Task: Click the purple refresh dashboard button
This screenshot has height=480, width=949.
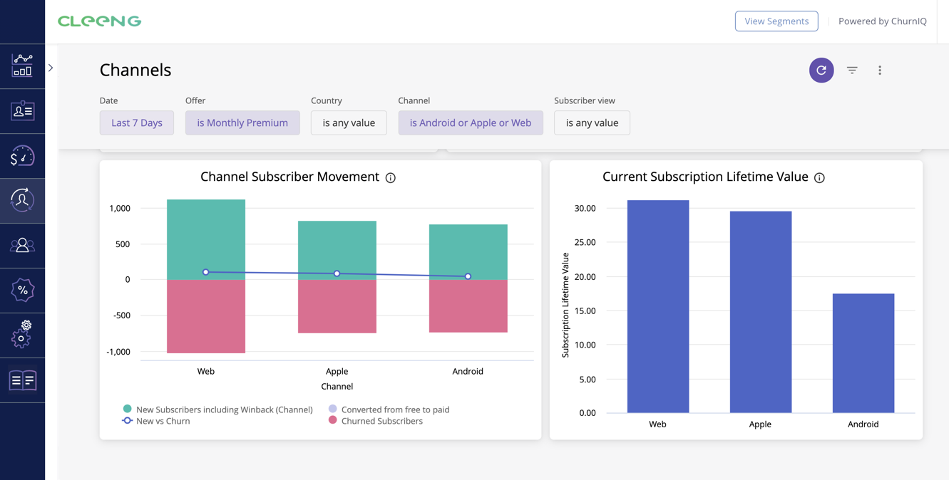Action: [821, 71]
